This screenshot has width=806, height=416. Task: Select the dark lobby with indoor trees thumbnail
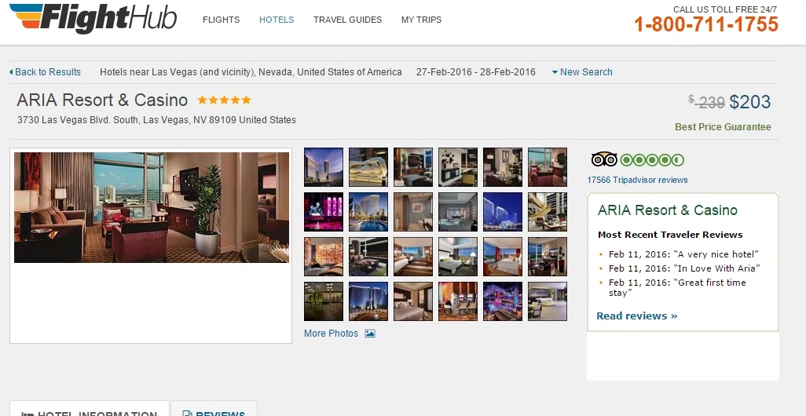pos(324,301)
